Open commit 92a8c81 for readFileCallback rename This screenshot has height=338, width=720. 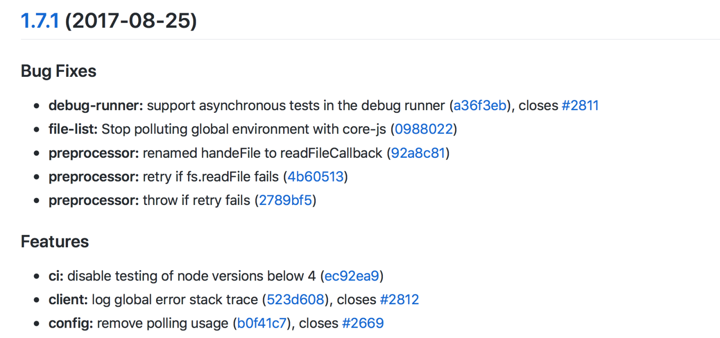tap(418, 153)
